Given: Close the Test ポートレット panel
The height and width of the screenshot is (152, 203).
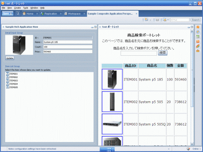Looking at the screenshot, I should tap(100, 27).
